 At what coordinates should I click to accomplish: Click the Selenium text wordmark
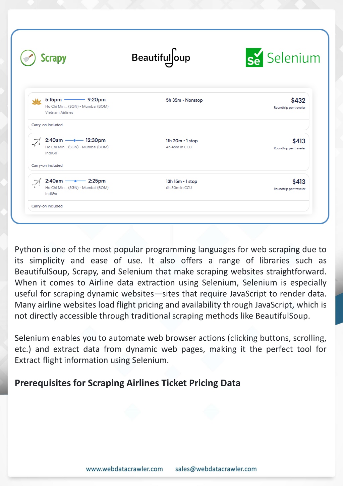click(293, 58)
